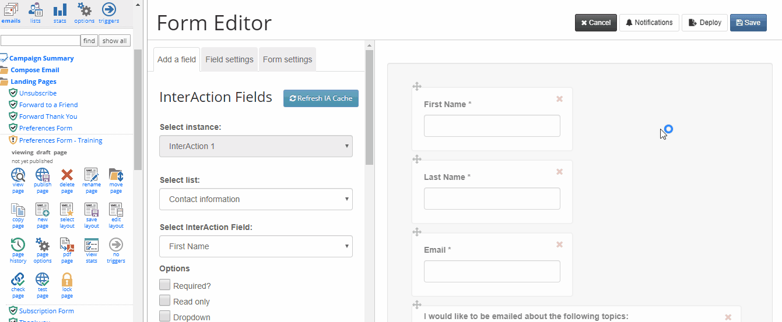Switch to the Form settings tab
Viewport: 782px width, 322px height.
(287, 59)
